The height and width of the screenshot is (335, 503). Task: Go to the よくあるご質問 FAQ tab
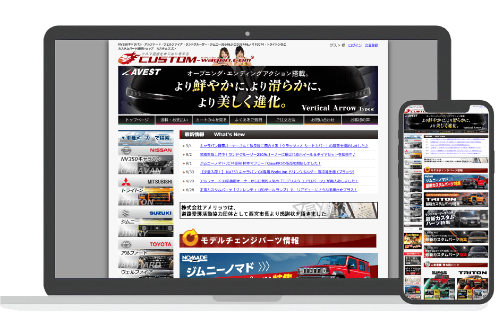coord(248,120)
